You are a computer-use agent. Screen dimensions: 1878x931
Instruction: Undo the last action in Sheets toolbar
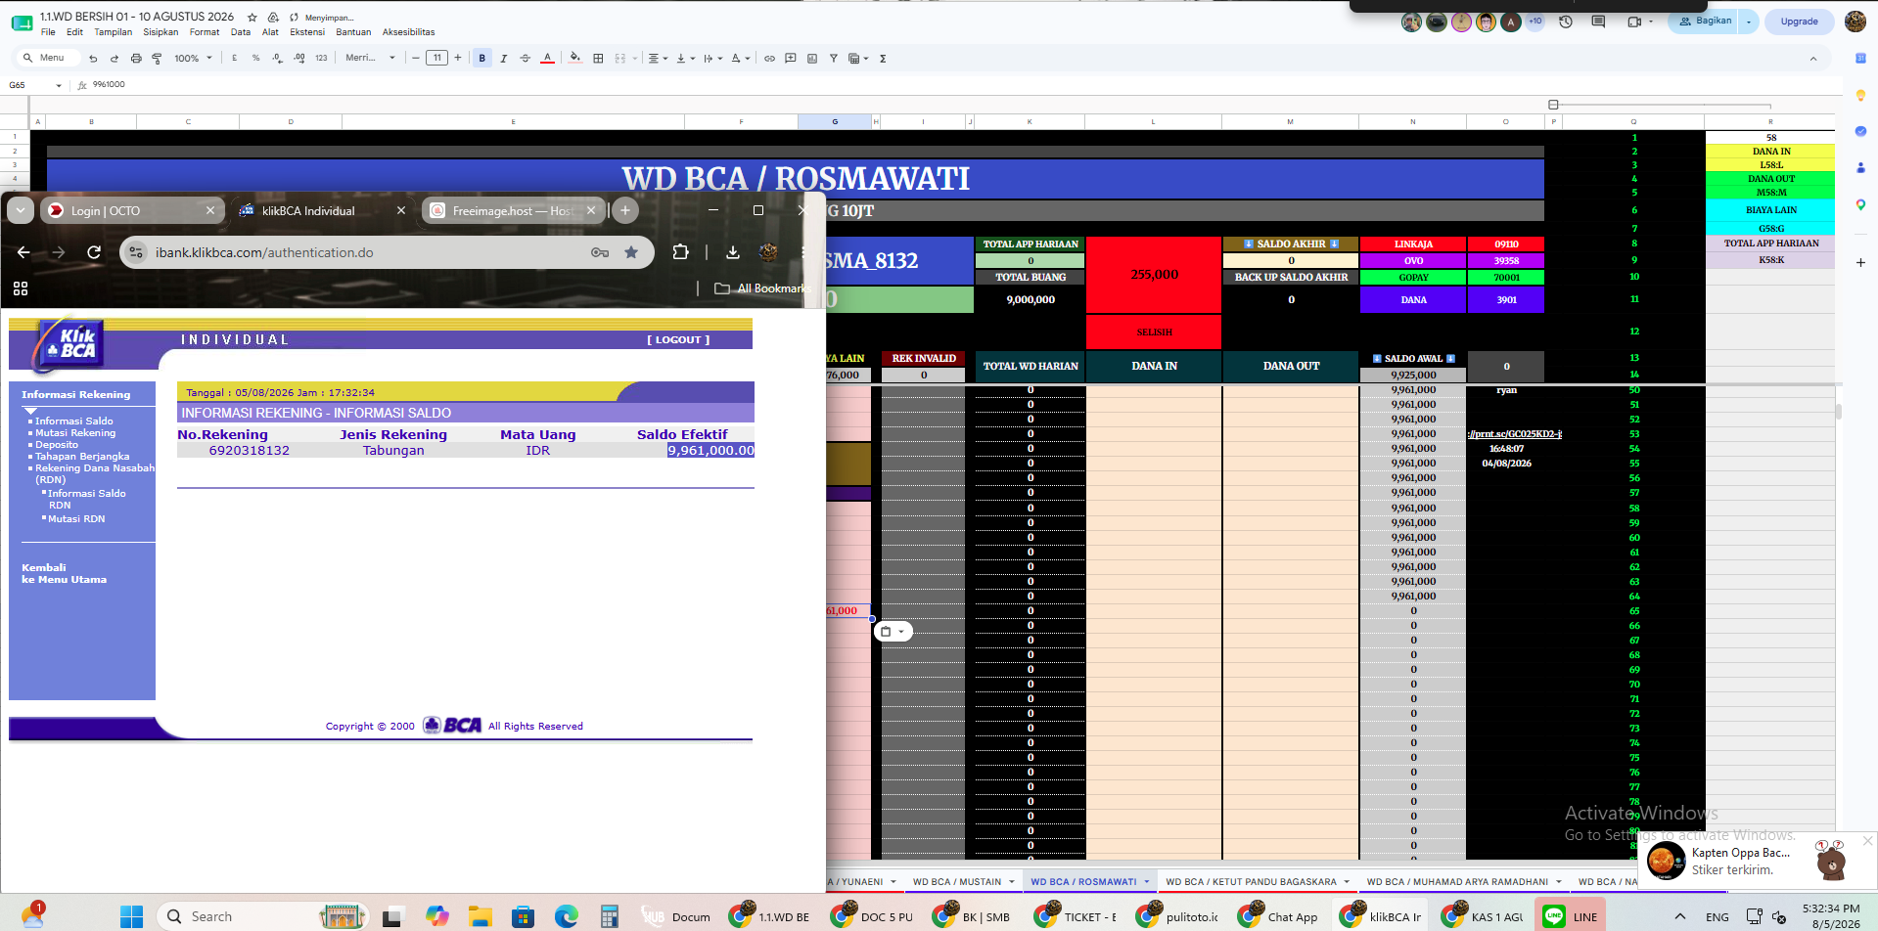pos(93,59)
